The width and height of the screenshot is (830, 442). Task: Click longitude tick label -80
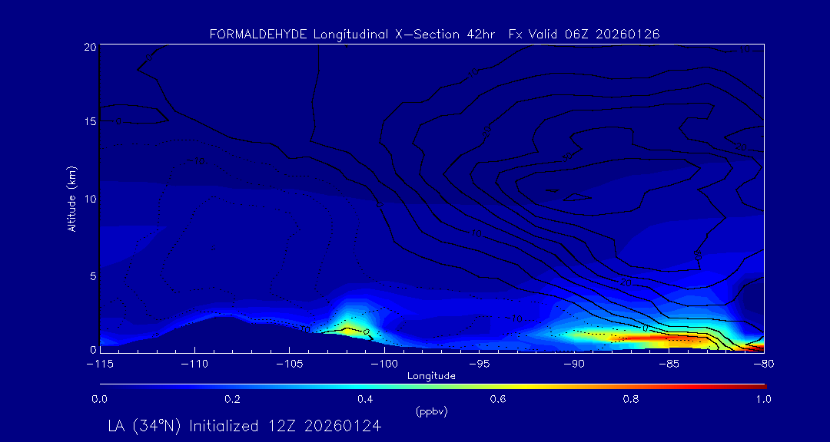[763, 364]
